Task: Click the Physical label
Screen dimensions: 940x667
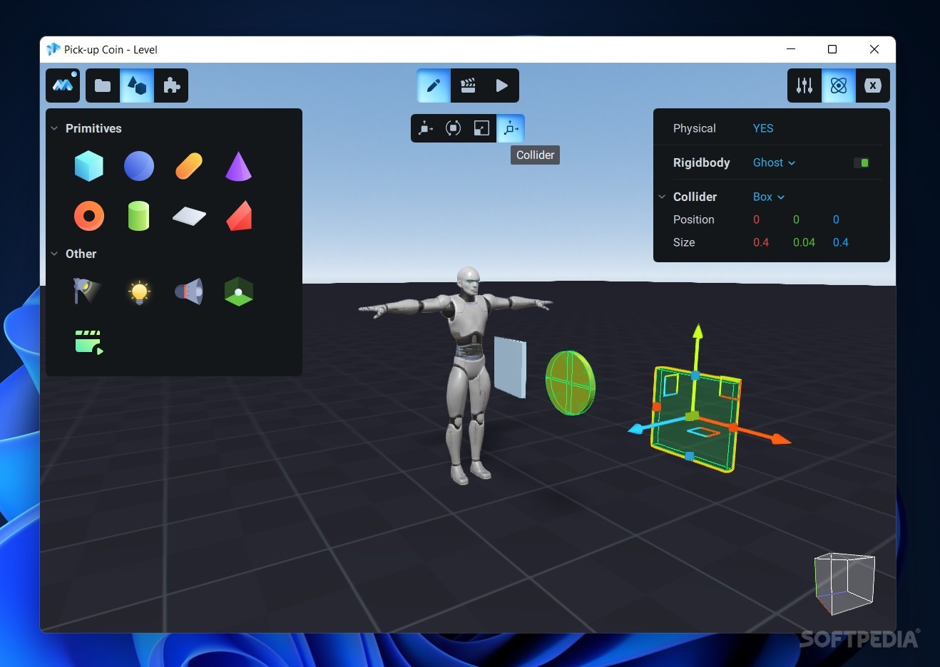Action: [694, 128]
